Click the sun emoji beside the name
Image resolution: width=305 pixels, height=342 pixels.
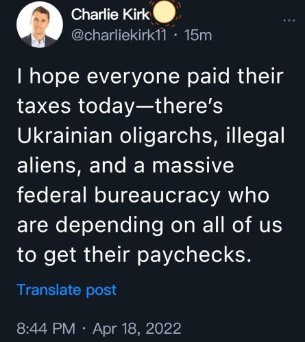(164, 12)
